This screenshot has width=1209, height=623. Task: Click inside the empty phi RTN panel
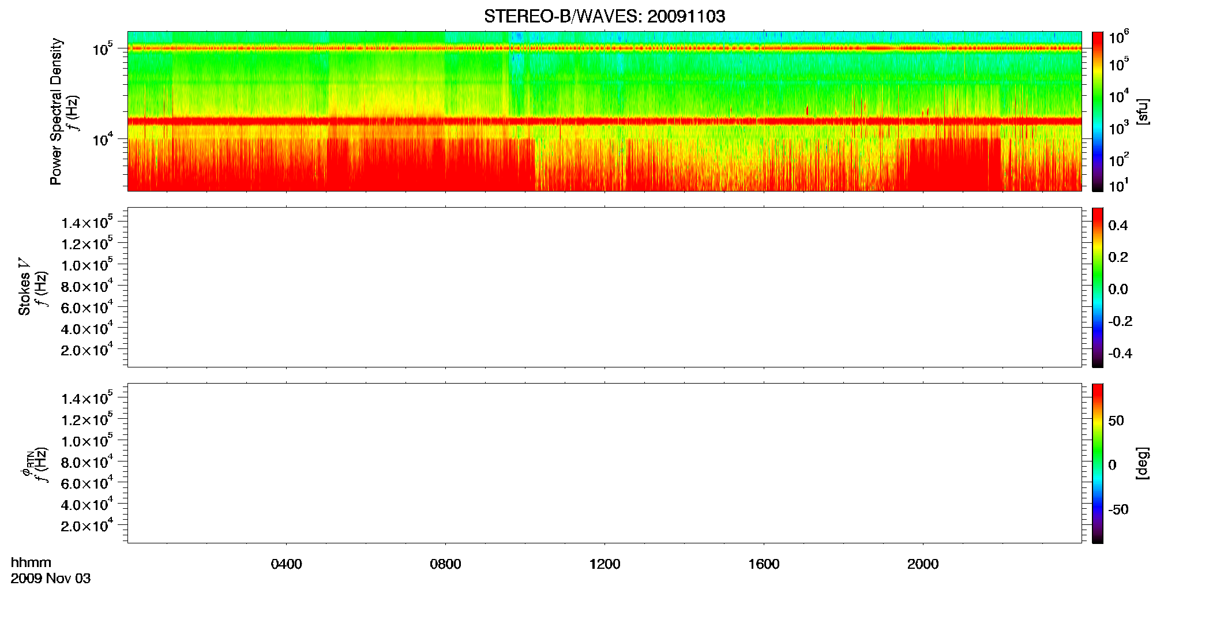[604, 463]
